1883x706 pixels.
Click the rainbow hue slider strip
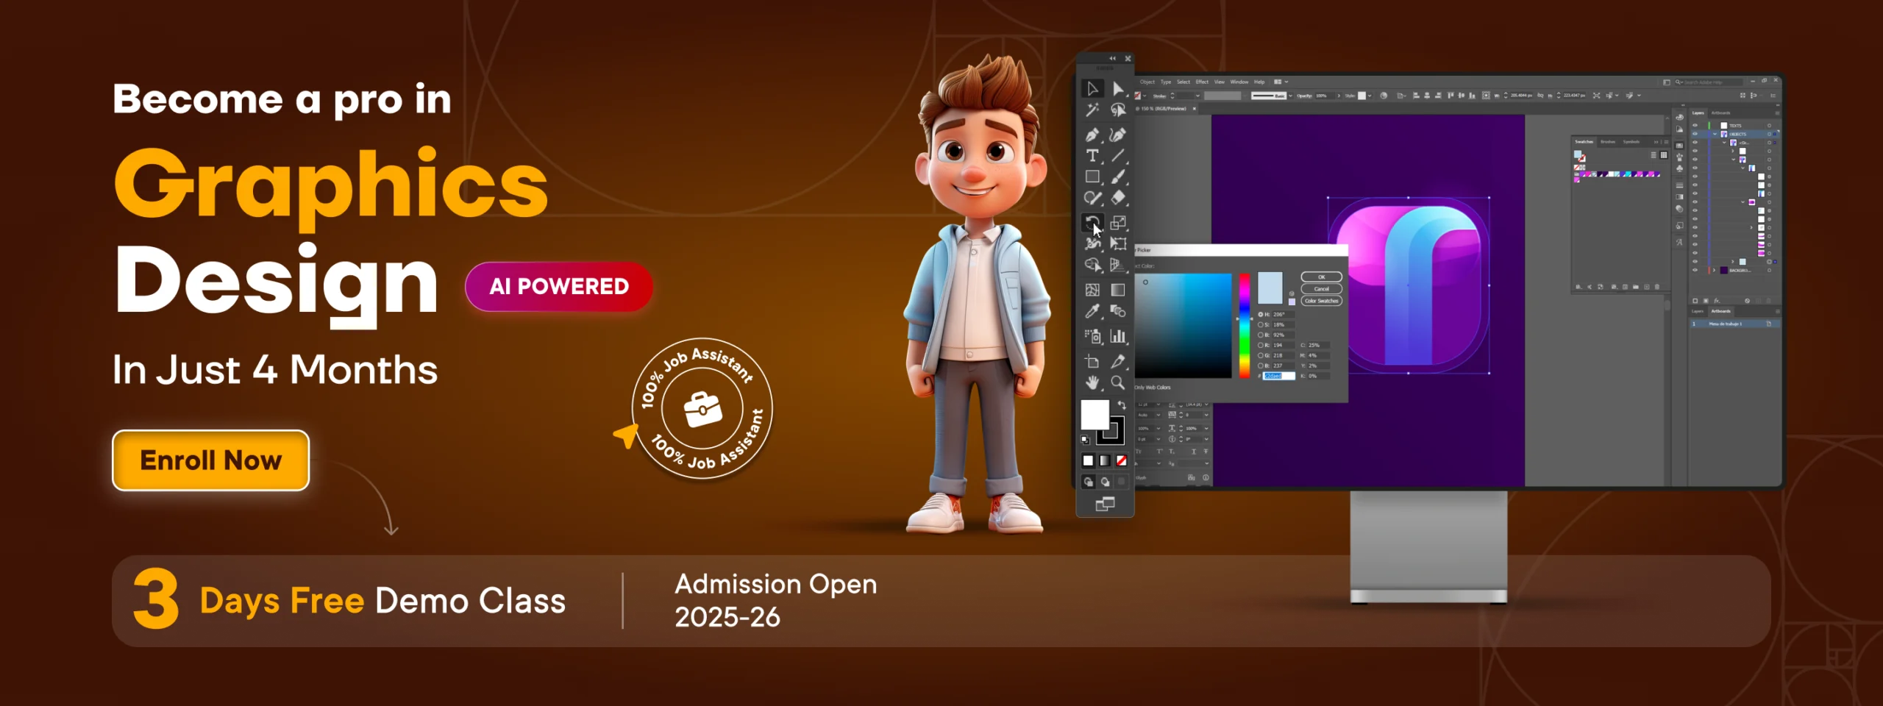coord(1245,325)
